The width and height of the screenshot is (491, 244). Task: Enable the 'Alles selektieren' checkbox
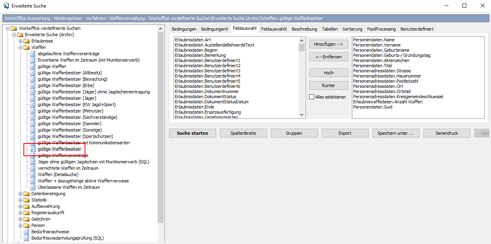click(312, 97)
